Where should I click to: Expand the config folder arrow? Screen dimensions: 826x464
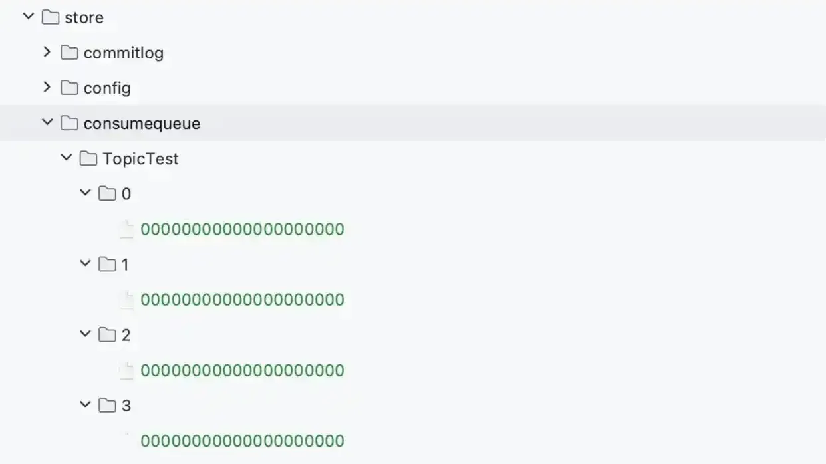pyautogui.click(x=47, y=87)
